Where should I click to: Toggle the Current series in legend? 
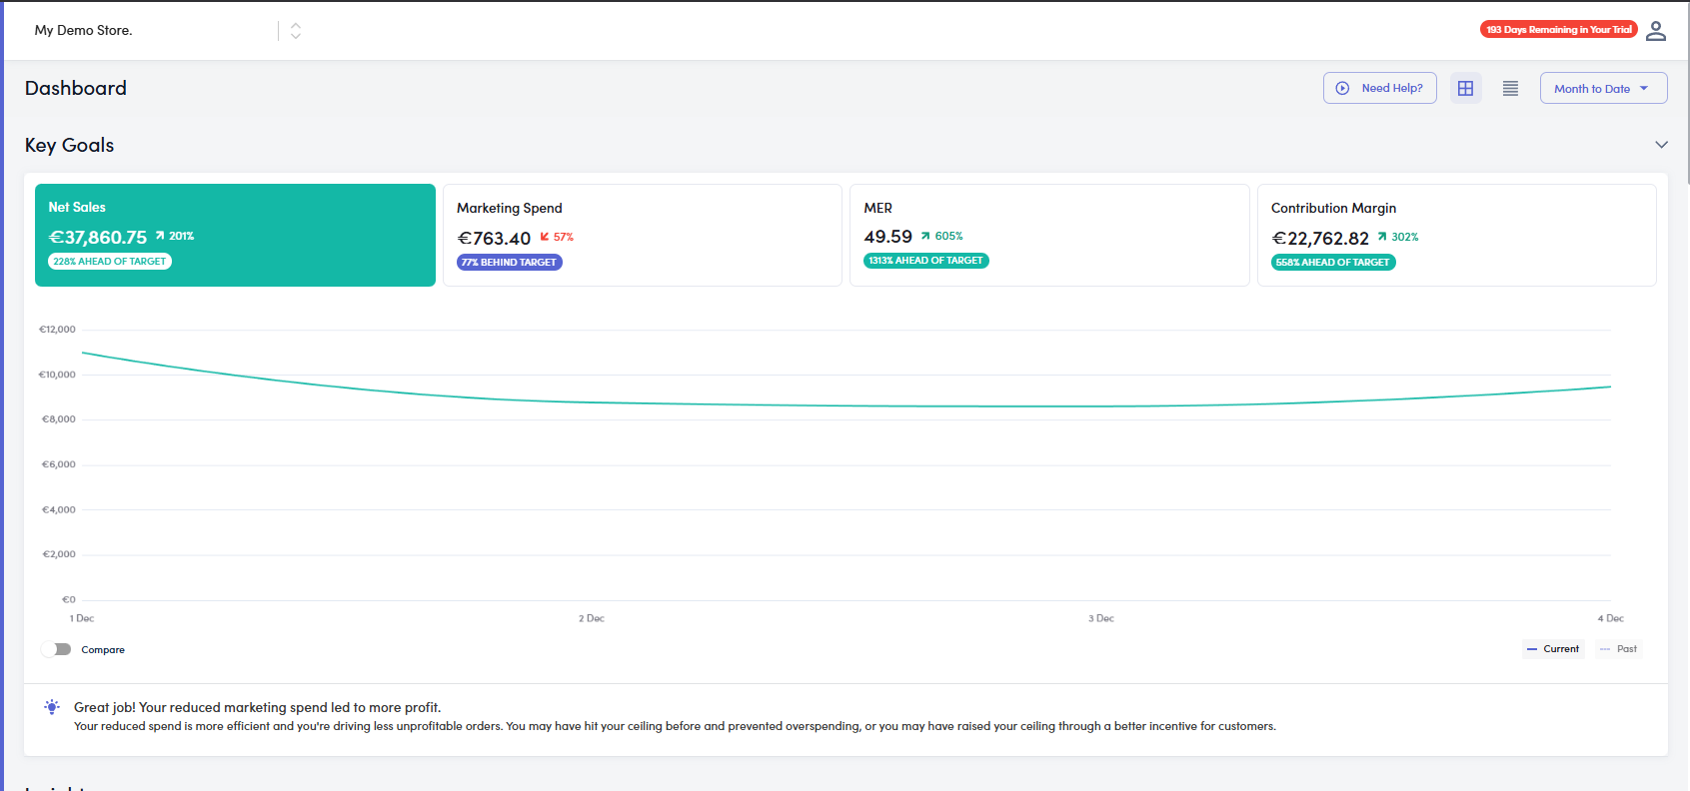pyautogui.click(x=1553, y=649)
